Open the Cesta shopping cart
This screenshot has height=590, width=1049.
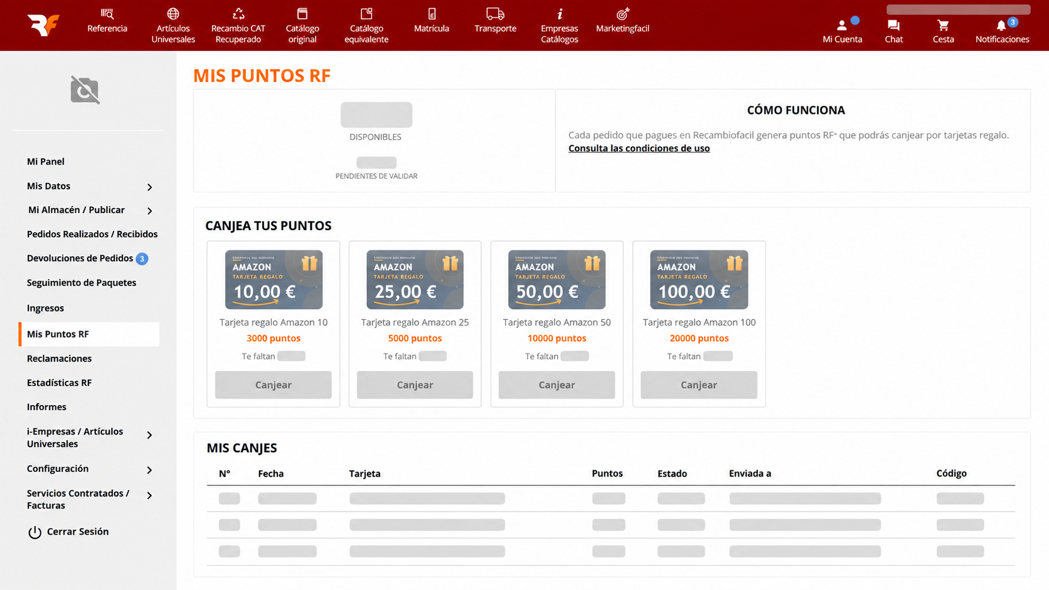click(x=943, y=26)
